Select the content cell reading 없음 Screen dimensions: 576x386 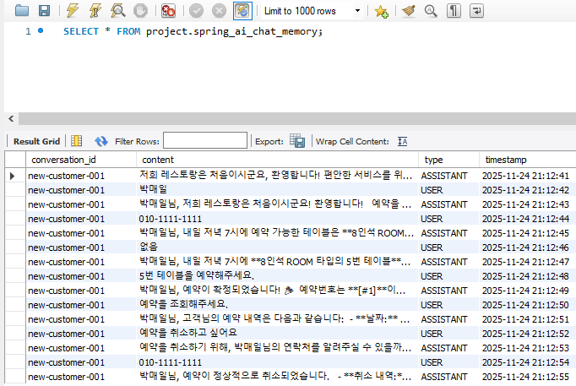(277, 247)
